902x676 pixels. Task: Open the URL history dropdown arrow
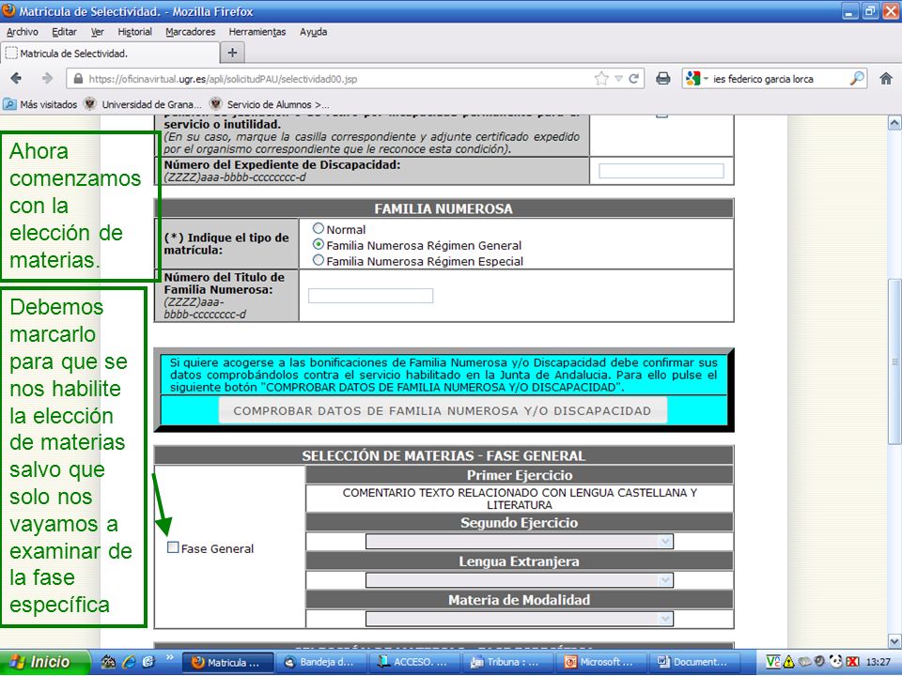619,79
